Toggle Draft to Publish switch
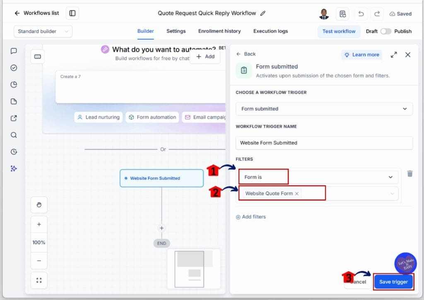This screenshot has height=300, width=424. (x=385, y=31)
